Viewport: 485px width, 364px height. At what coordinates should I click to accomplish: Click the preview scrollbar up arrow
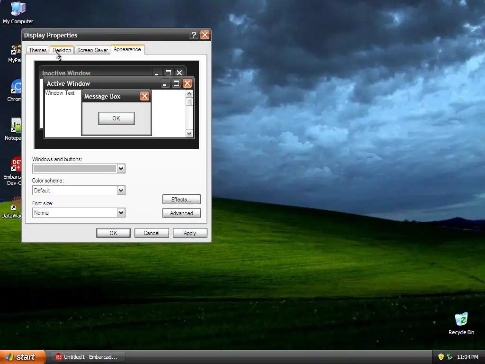click(x=189, y=93)
